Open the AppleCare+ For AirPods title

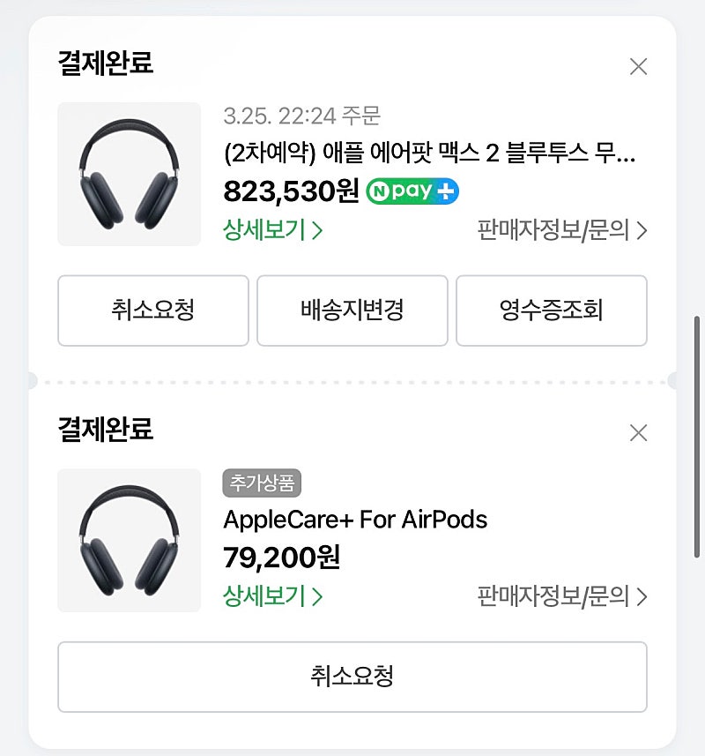[x=355, y=520]
